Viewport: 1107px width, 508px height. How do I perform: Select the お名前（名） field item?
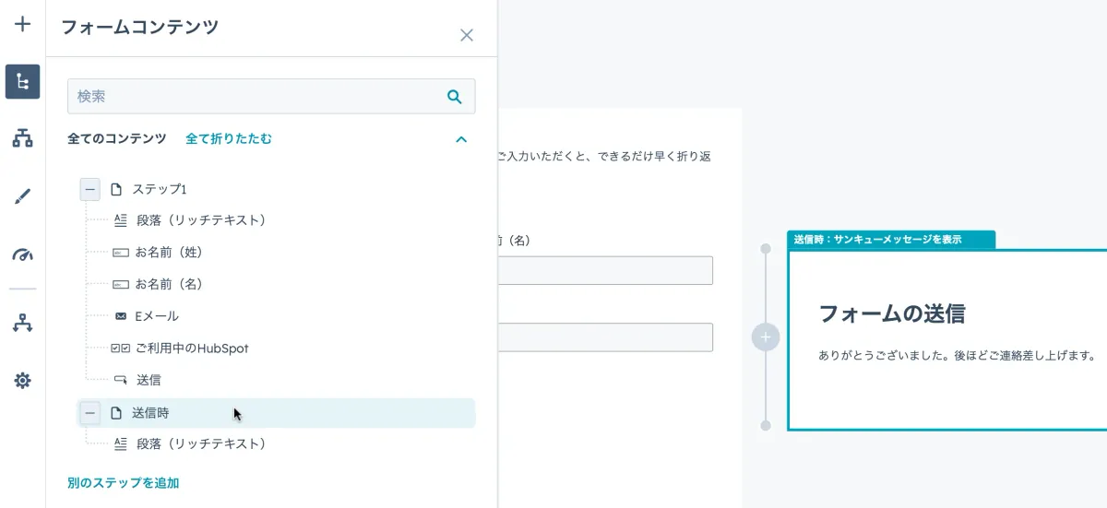[169, 284]
